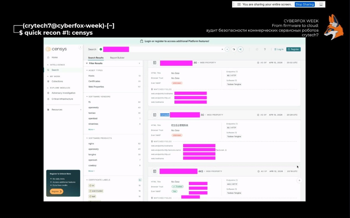Collapse the Software Vendors filter group
The height and width of the screenshot is (218, 350).
(x=98, y=97)
